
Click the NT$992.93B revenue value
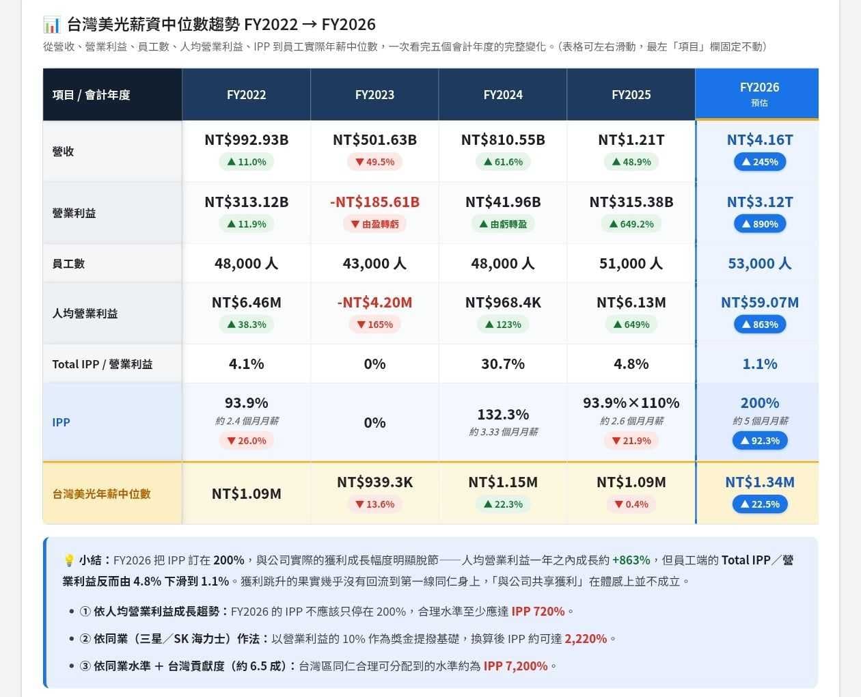247,140
